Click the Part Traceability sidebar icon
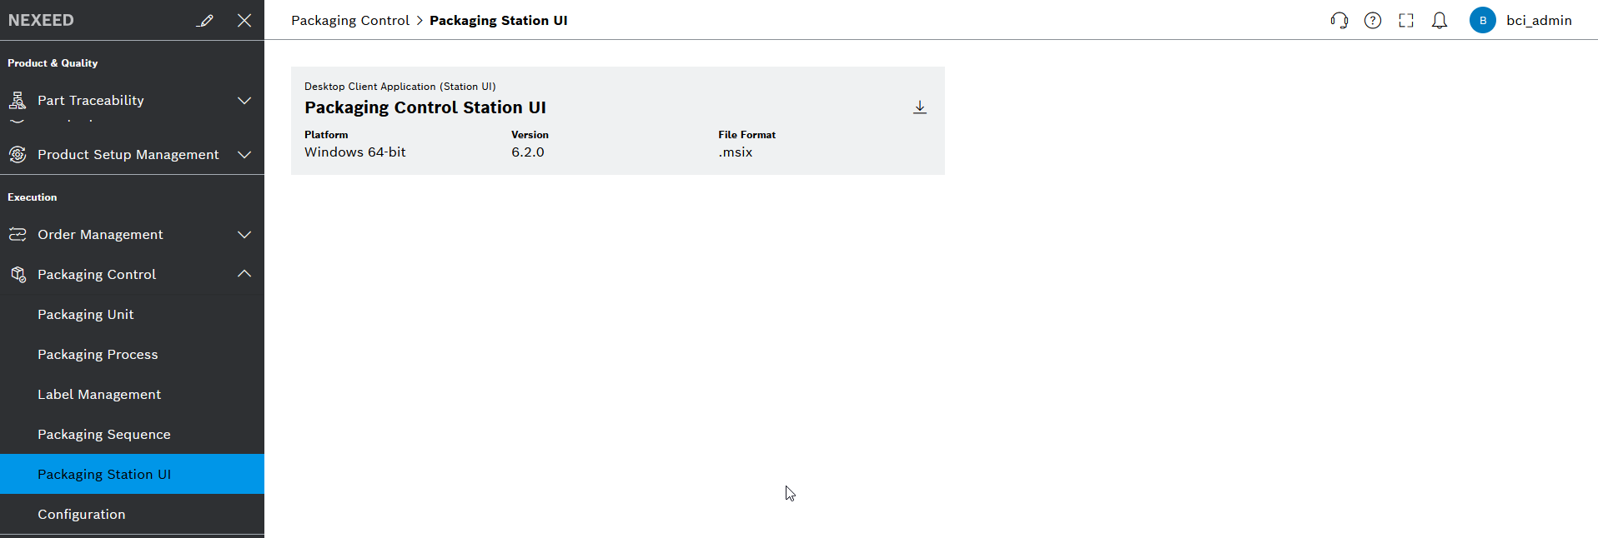1598x538 pixels. 18,100
